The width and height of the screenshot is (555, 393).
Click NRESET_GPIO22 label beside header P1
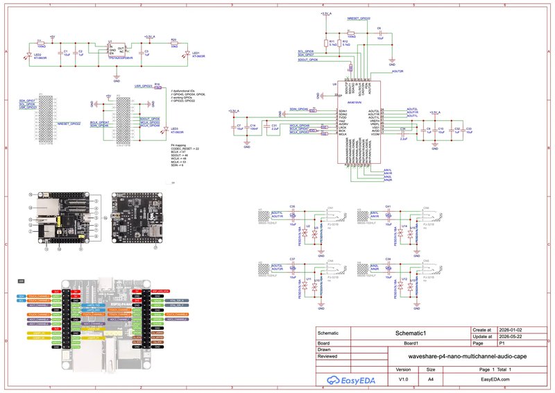point(69,124)
